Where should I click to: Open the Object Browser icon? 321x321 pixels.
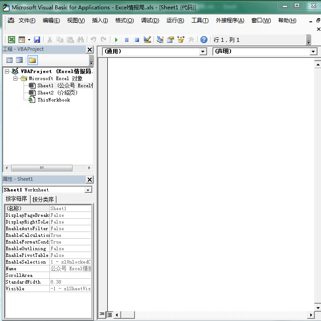[181, 40]
